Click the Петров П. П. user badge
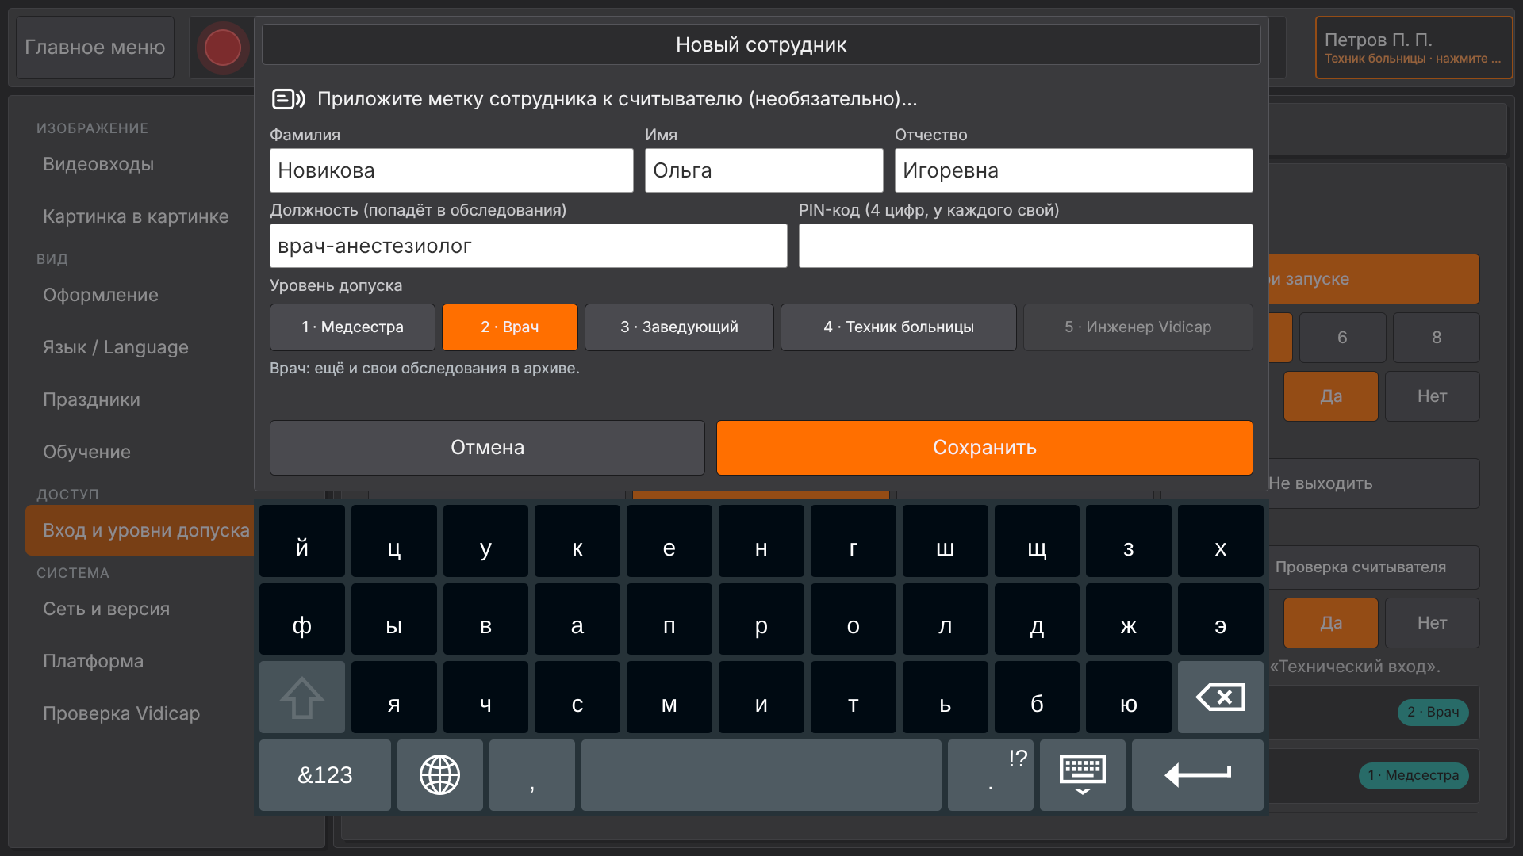 pyautogui.click(x=1414, y=48)
